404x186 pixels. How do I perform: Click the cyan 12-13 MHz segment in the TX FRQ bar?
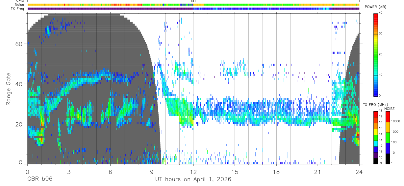375,143
